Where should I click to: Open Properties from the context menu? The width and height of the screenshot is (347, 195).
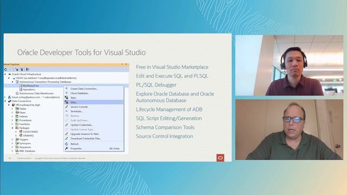click(94, 148)
